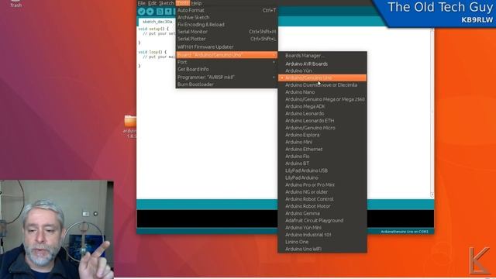Click Get Board Info
Screen dimensions: 496x279
(x=226, y=69)
